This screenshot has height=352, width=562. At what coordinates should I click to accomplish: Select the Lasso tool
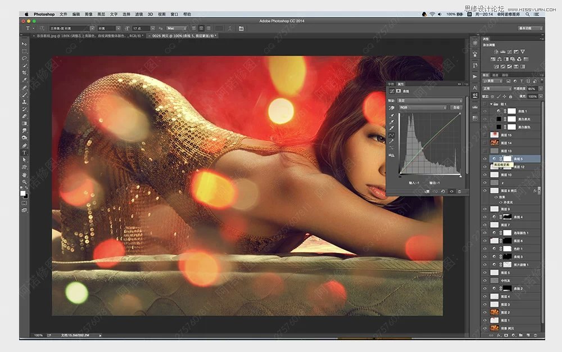pos(24,58)
